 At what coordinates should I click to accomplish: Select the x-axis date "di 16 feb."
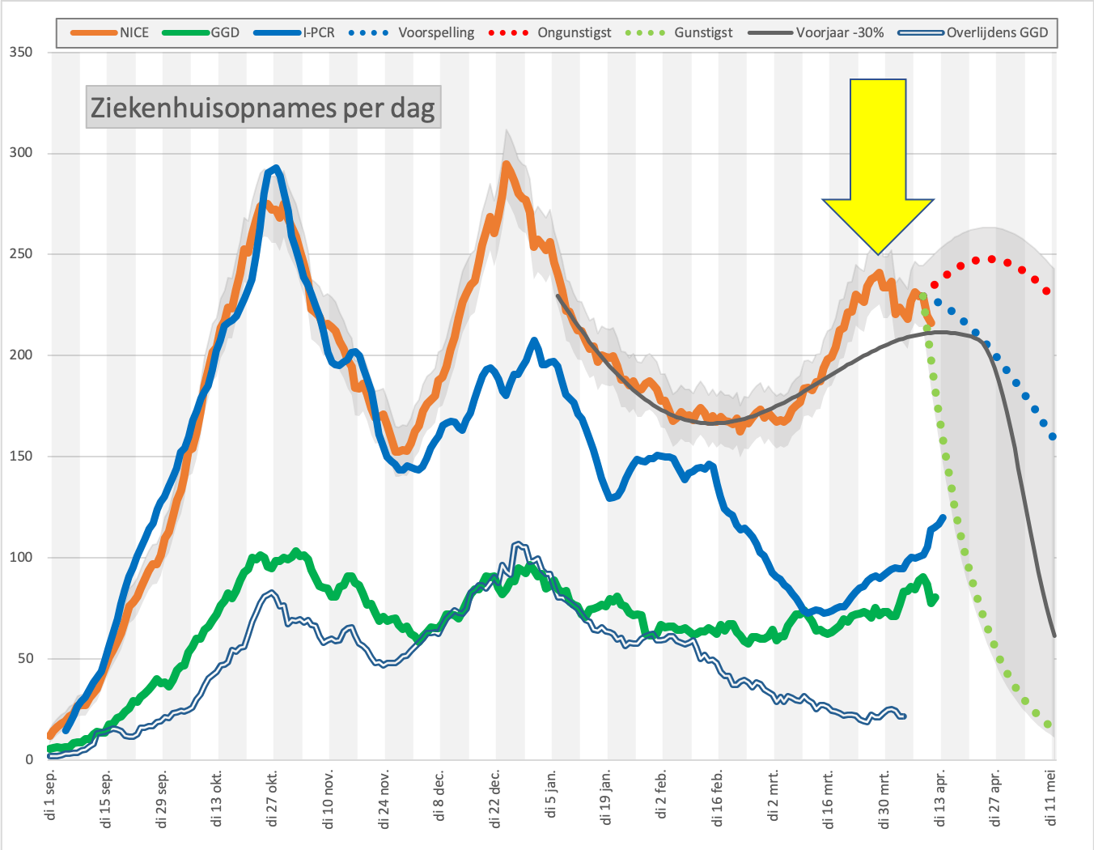tap(719, 797)
